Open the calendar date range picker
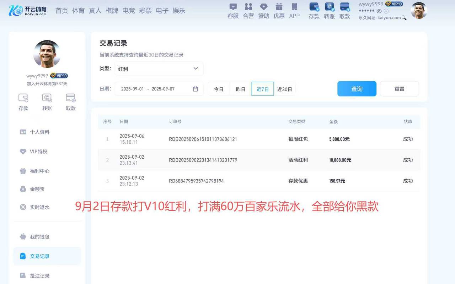This screenshot has width=455, height=284. [195, 89]
